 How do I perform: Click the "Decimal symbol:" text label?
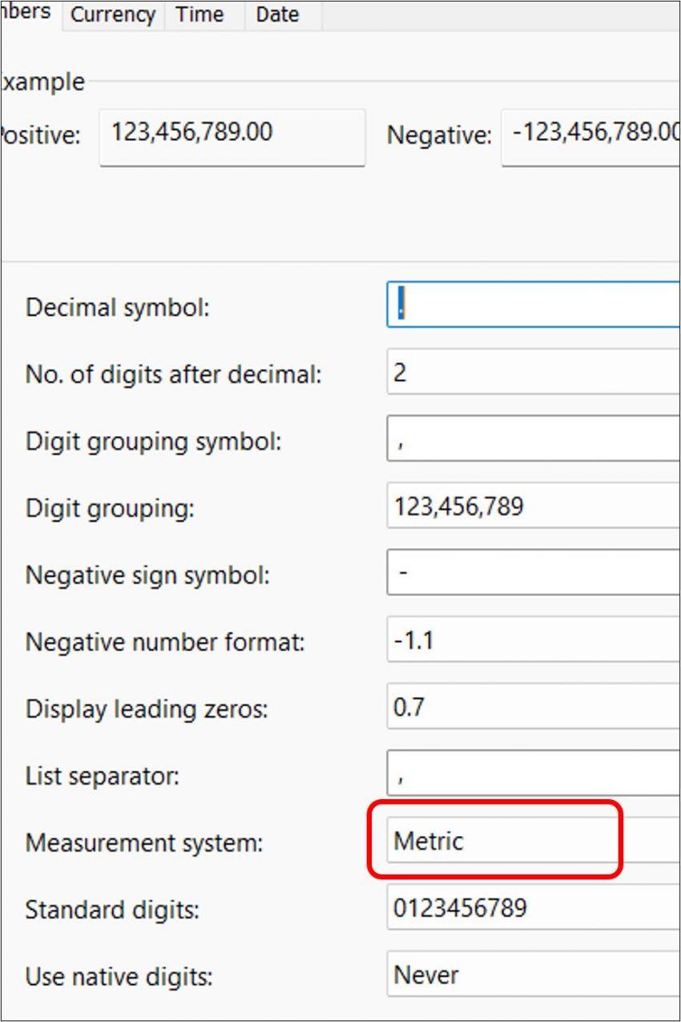tap(117, 308)
